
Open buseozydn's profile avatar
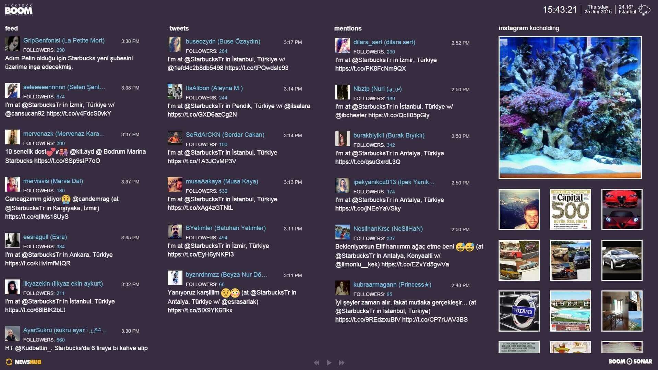point(175,45)
